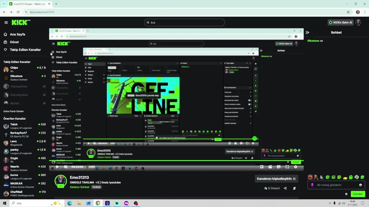The width and height of the screenshot is (369, 207).
Task: Toggle picture-in-picture mode on the player
Action: [x=262, y=167]
